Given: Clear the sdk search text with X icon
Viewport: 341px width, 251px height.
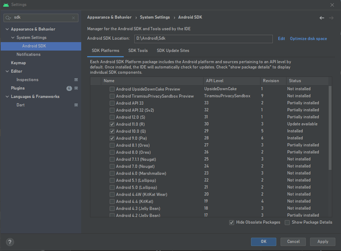Looking at the screenshot, I should [x=73, y=18].
